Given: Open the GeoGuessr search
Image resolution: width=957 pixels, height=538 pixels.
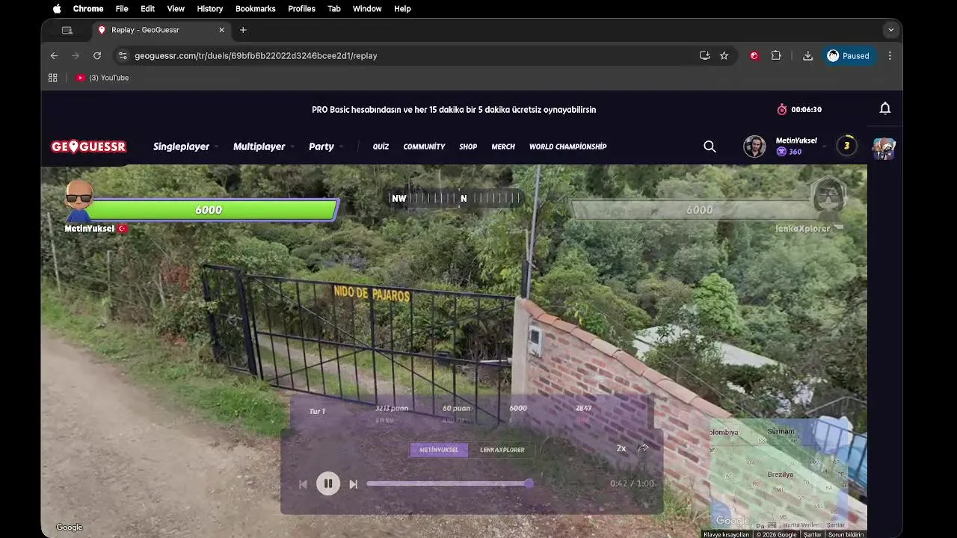Looking at the screenshot, I should click(710, 146).
